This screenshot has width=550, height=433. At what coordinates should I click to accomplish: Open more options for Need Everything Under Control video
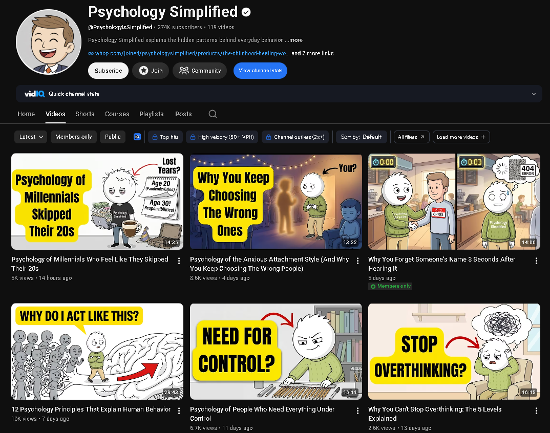point(357,411)
